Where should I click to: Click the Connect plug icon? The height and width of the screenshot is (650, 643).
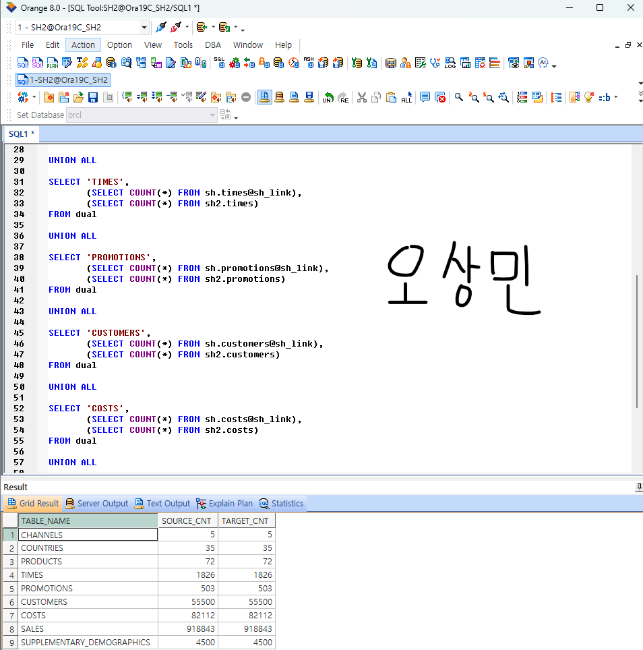click(x=160, y=28)
